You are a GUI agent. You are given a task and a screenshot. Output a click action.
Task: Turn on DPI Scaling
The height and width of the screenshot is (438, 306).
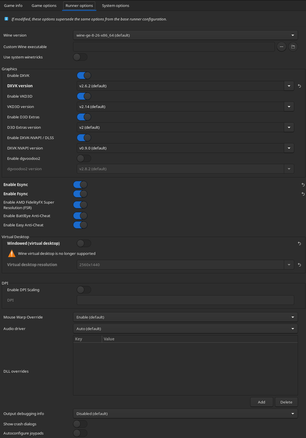[84, 290]
